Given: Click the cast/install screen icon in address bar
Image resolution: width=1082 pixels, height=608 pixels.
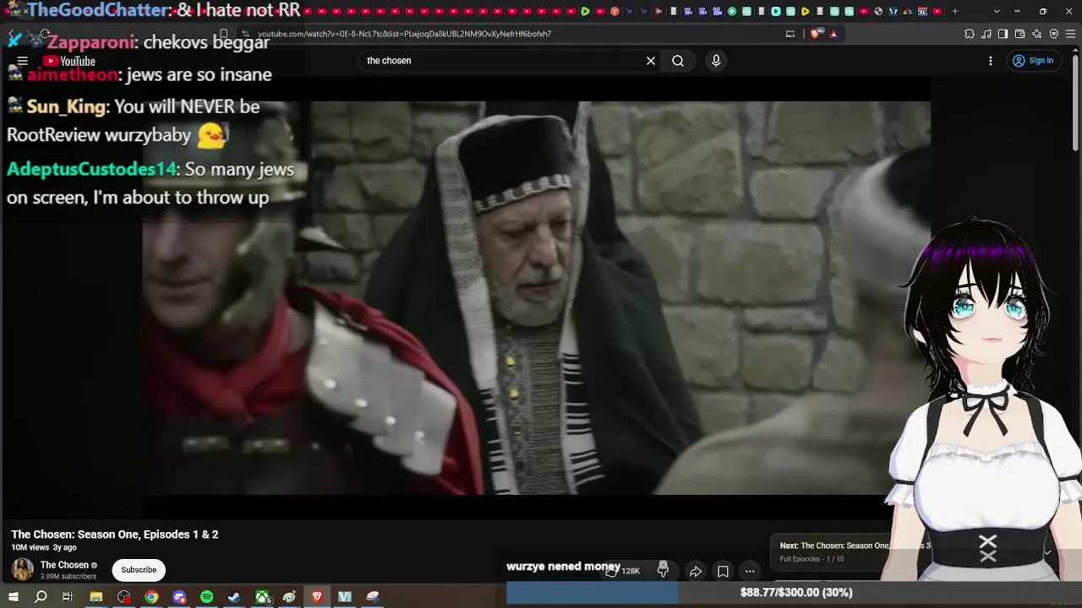Looking at the screenshot, I should 790,34.
